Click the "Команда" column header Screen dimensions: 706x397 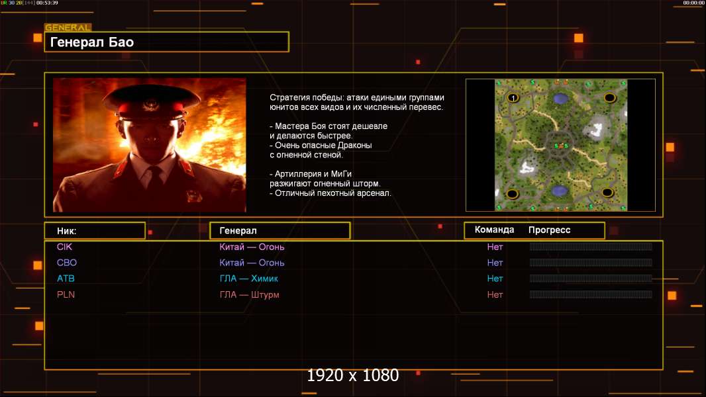point(494,230)
